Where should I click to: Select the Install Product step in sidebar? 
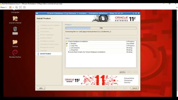pyautogui.click(x=46, y=54)
